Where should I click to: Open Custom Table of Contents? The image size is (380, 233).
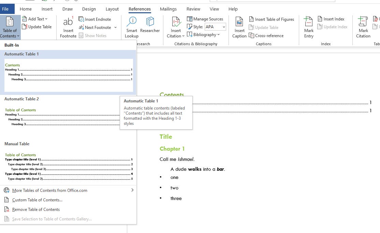68,200
